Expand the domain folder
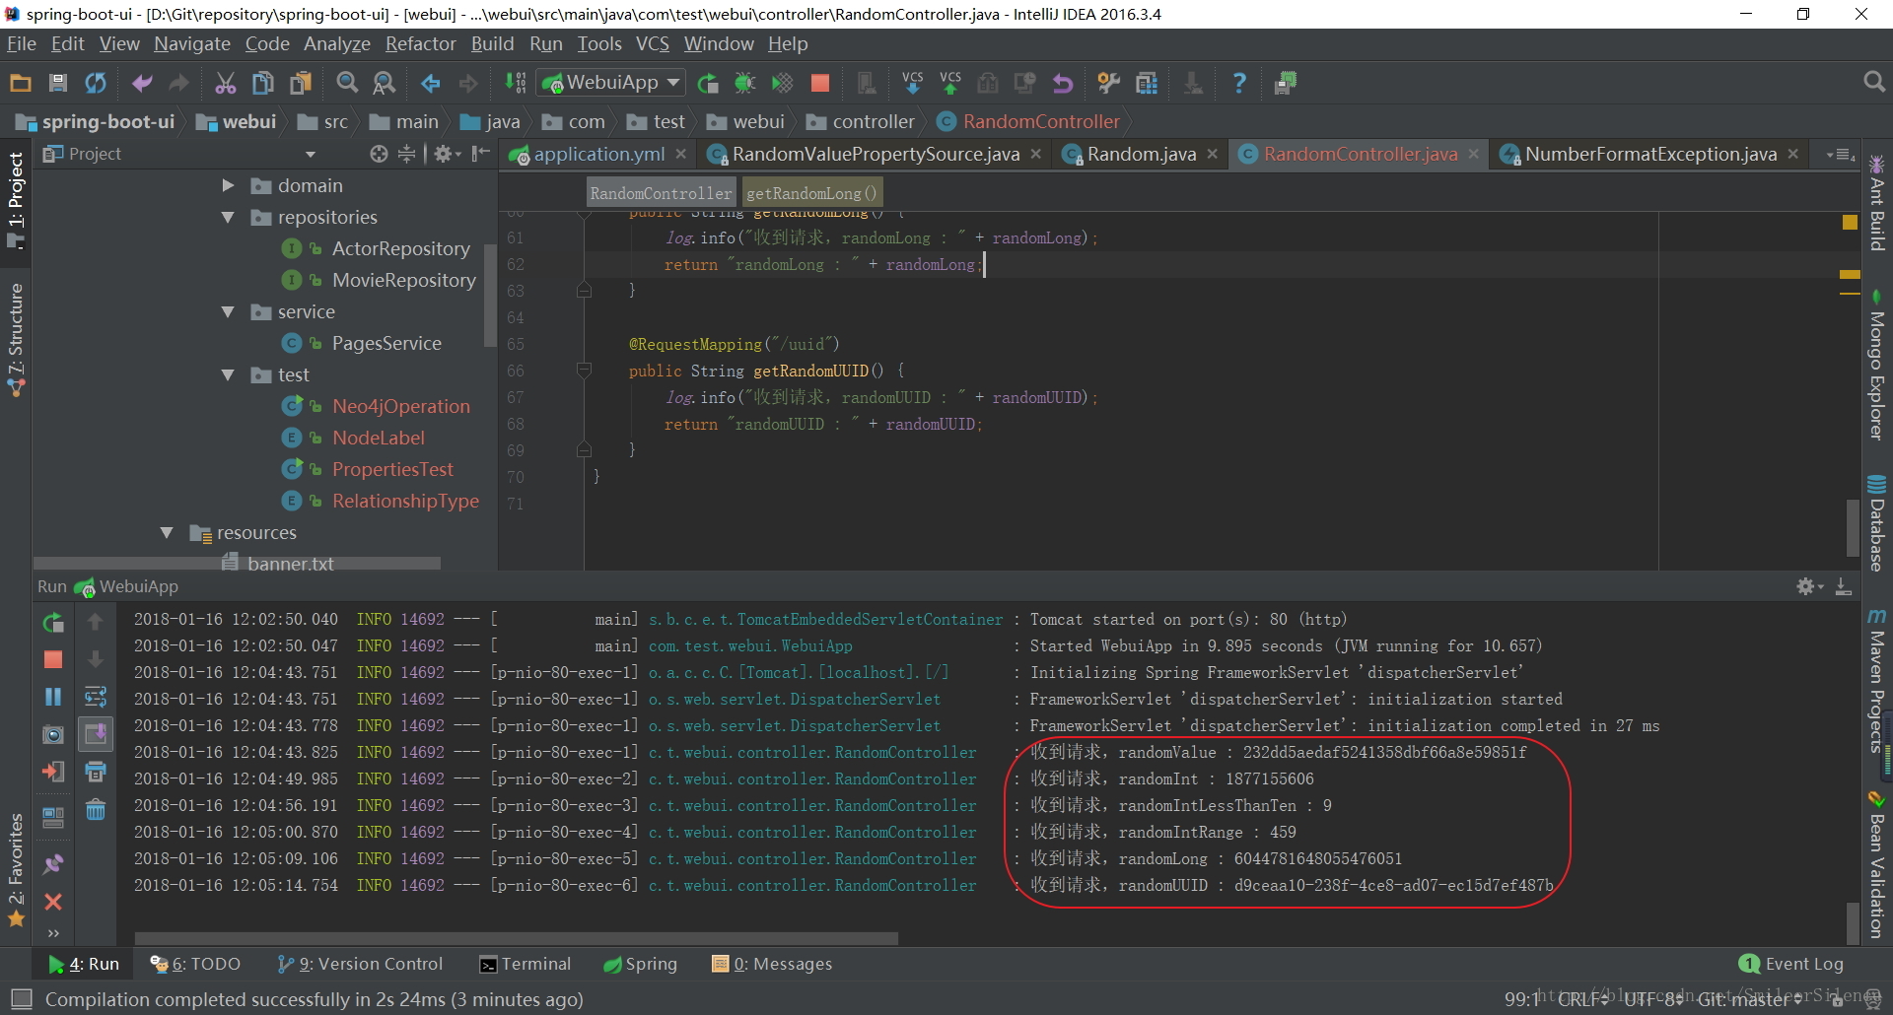1893x1015 pixels. pos(228,185)
